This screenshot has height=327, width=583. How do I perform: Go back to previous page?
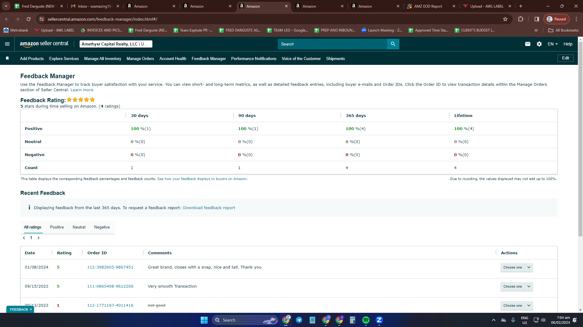tap(7, 19)
